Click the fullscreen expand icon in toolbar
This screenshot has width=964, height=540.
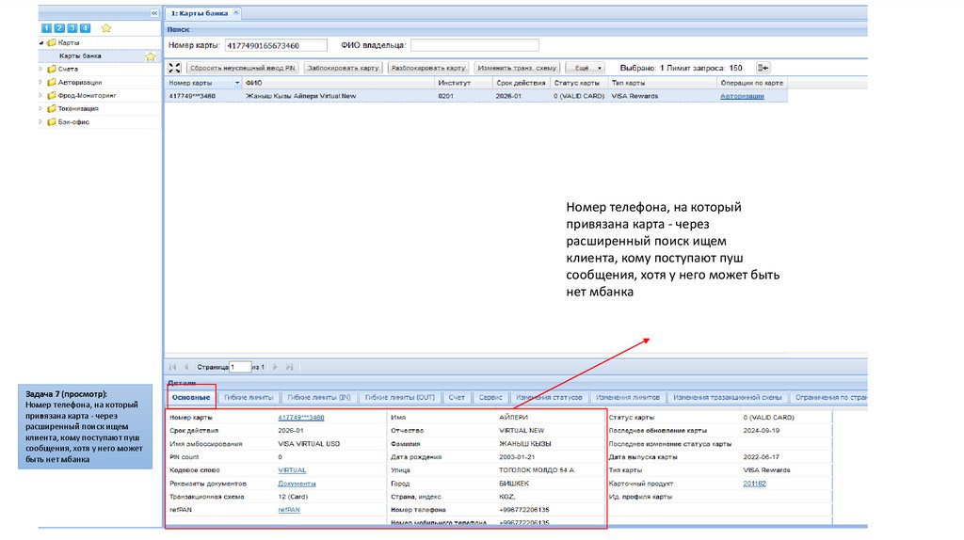click(x=174, y=68)
